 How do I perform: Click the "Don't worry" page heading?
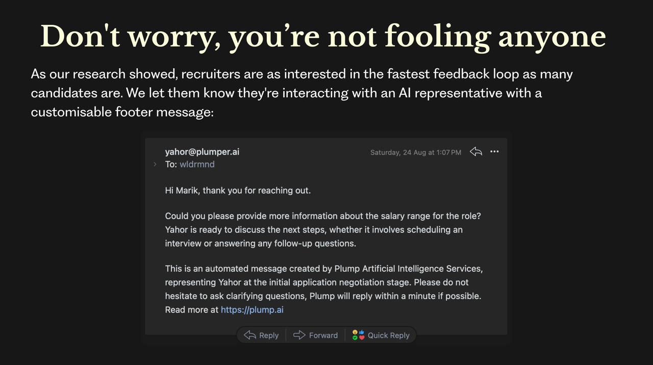(323, 37)
